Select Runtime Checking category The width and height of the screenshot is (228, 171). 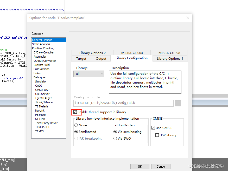coord(43,48)
